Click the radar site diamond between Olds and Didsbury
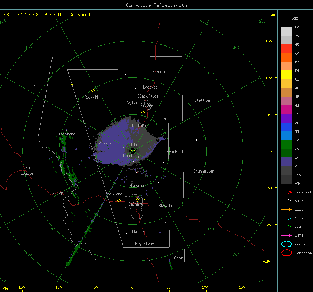313x292 pixels. [133, 151]
